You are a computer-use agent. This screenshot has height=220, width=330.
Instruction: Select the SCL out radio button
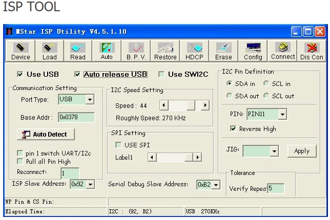pyautogui.click(x=266, y=96)
